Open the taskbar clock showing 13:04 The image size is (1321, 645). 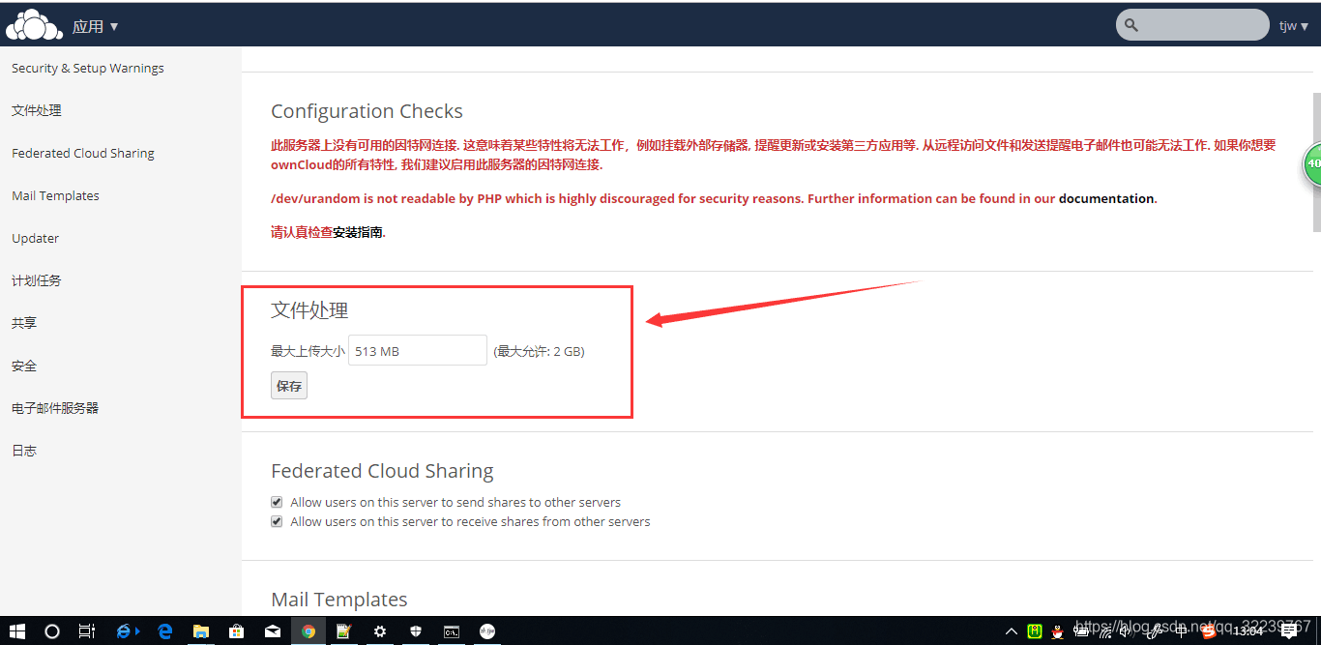[x=1248, y=631]
